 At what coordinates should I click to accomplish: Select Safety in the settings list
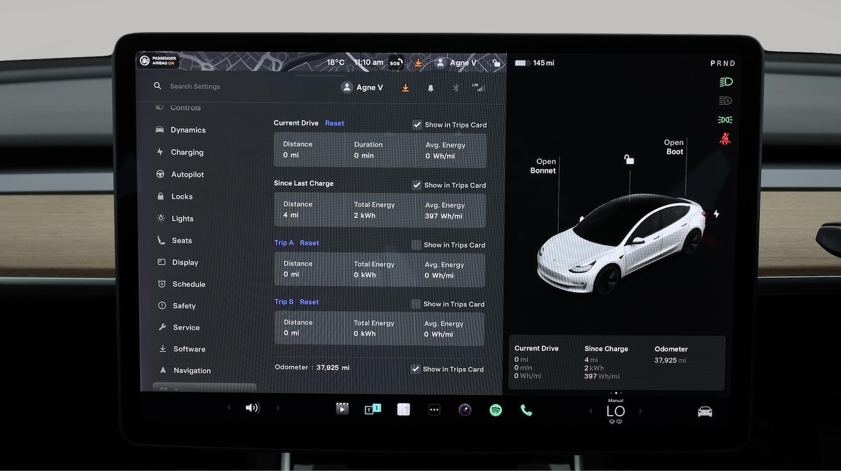(177, 306)
